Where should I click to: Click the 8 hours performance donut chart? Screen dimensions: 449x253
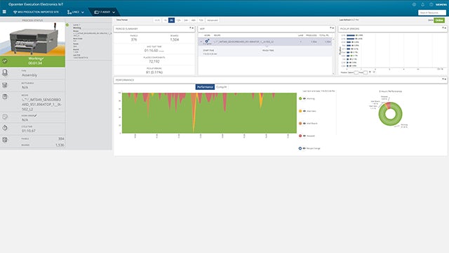click(x=390, y=114)
